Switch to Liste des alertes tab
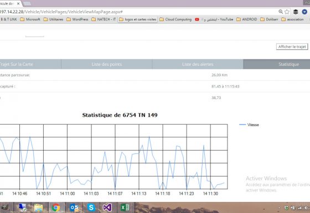 pyautogui.click(x=198, y=64)
